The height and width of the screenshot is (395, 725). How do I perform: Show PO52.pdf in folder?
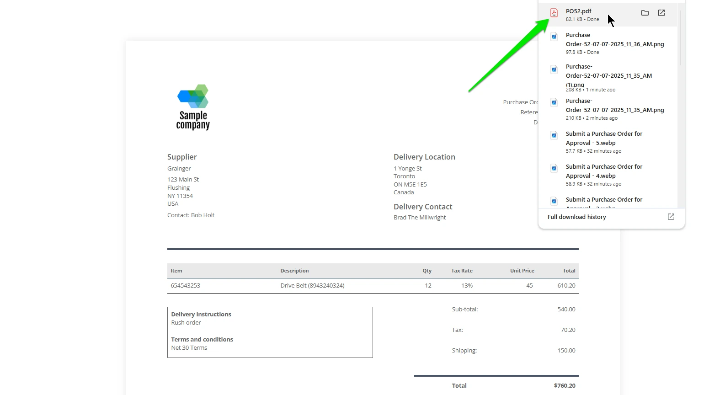point(645,13)
